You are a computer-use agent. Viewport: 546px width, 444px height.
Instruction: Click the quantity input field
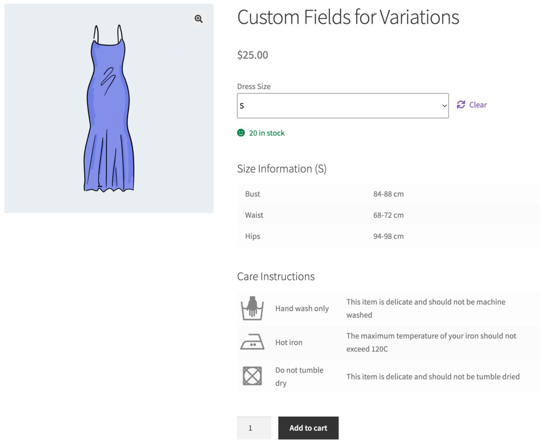coord(254,428)
